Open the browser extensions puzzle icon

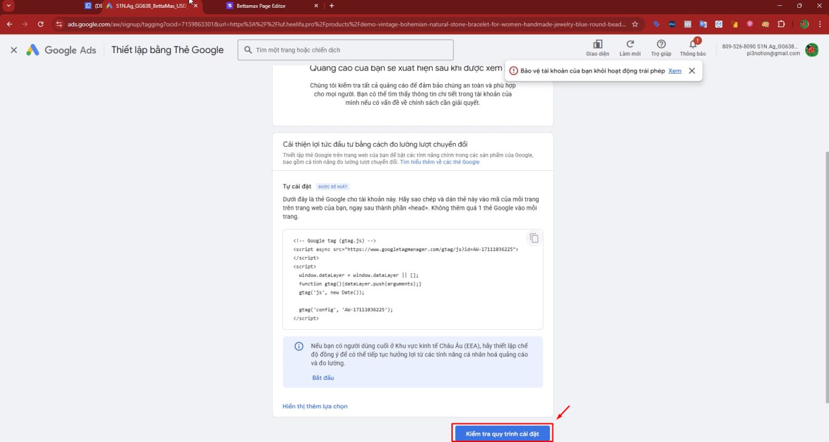coord(781,24)
